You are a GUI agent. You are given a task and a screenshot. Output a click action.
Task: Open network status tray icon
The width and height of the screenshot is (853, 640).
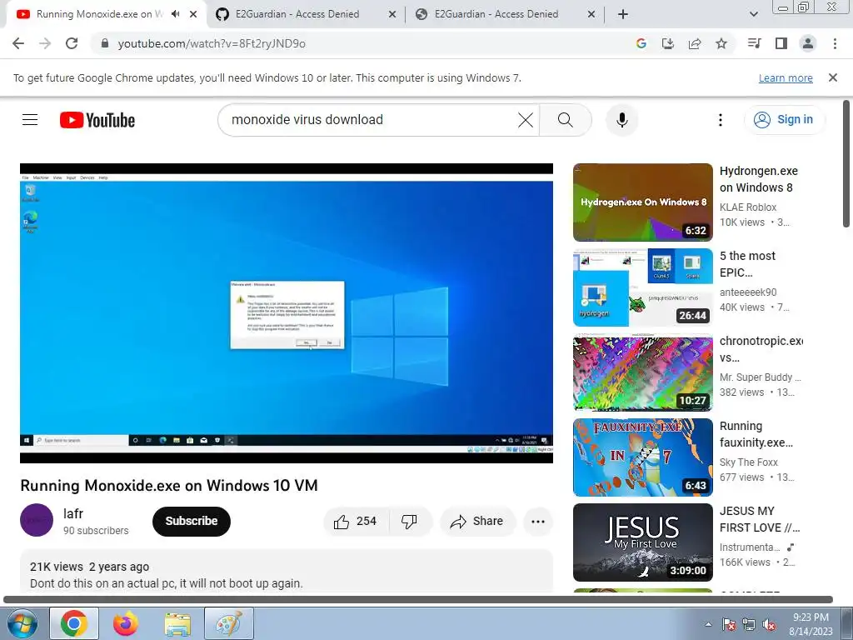pyautogui.click(x=749, y=624)
